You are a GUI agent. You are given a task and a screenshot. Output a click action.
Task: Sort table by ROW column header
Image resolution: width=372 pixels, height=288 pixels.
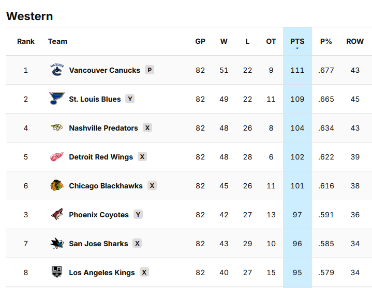click(x=355, y=41)
